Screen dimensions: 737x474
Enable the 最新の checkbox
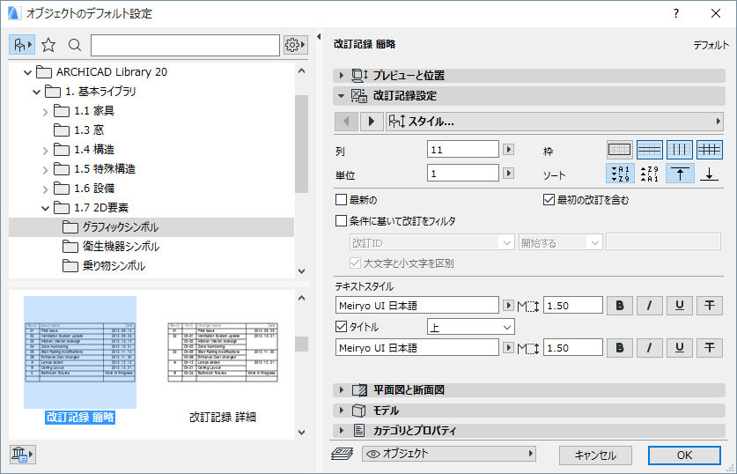(x=342, y=200)
